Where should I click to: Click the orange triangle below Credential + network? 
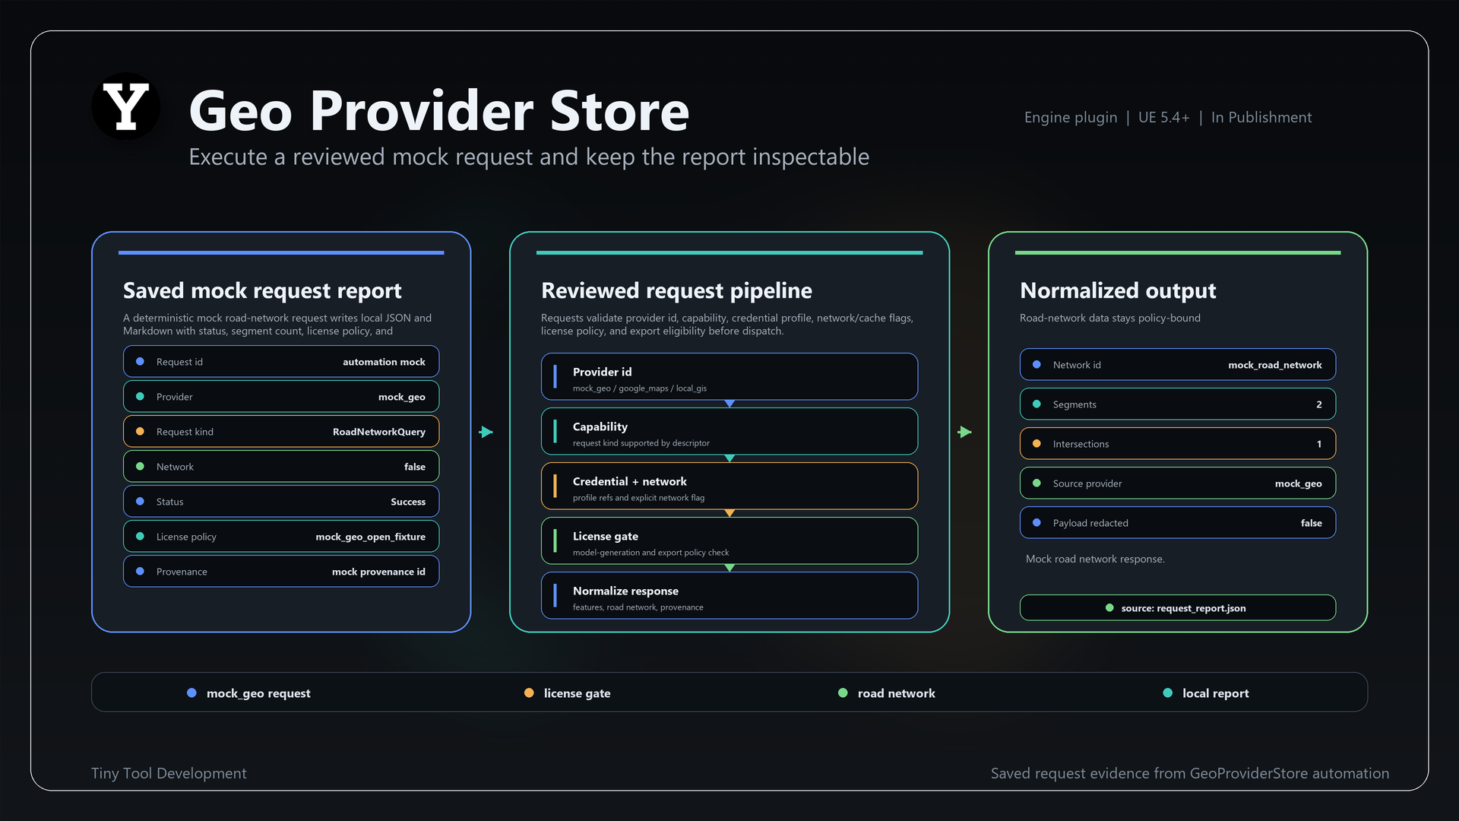click(729, 513)
